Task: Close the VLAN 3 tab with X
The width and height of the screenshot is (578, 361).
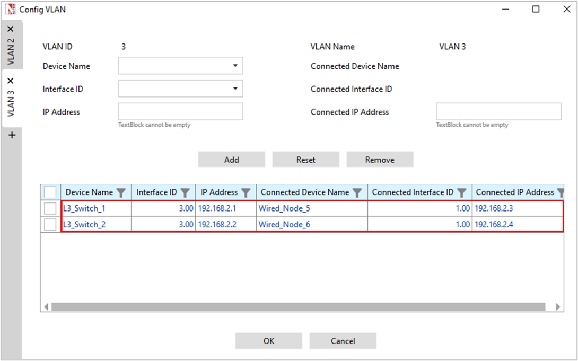Action: (11, 81)
